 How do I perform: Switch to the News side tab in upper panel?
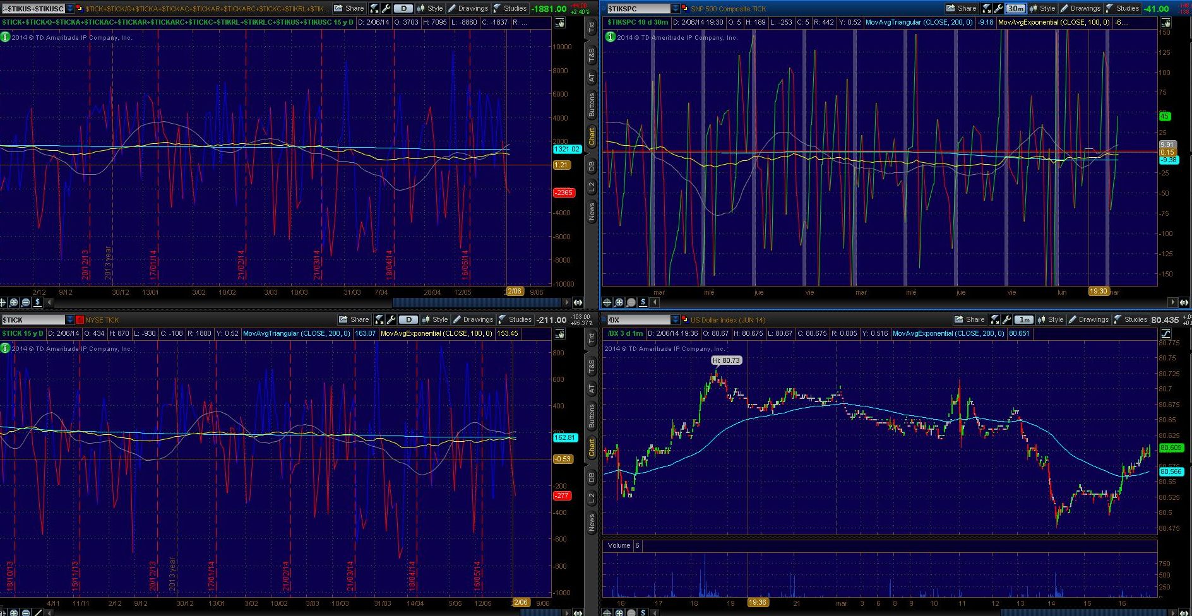592,211
